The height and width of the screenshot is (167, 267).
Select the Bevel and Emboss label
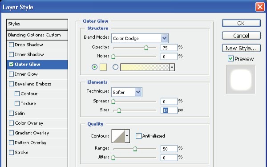pyautogui.click(x=33, y=84)
